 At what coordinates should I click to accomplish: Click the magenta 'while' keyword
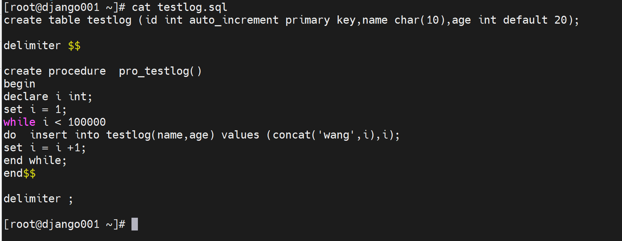click(20, 122)
